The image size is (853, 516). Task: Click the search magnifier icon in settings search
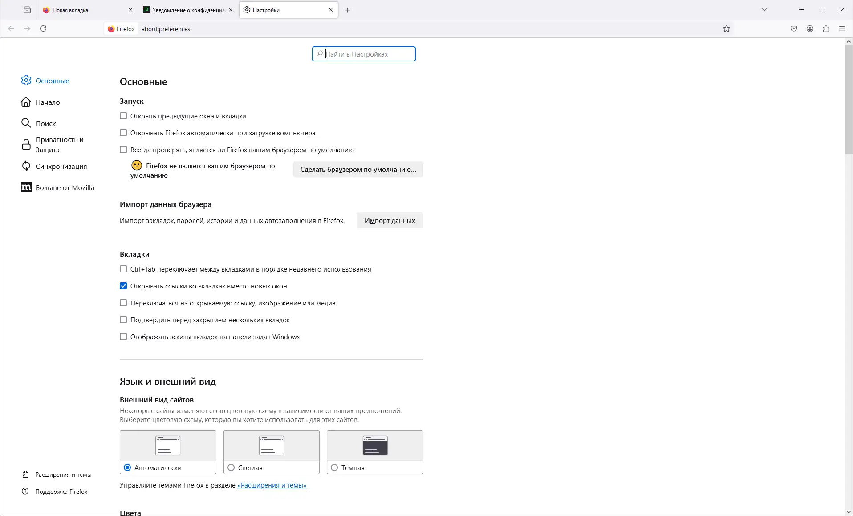320,54
